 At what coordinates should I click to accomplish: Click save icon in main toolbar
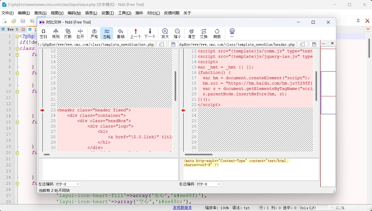23,21
